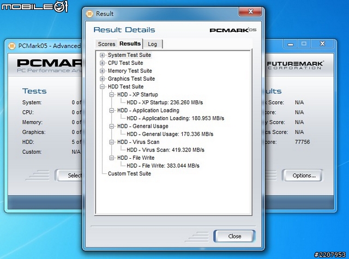Click the Memory: label under Tests
This screenshot has width=349, height=259.
(32, 122)
